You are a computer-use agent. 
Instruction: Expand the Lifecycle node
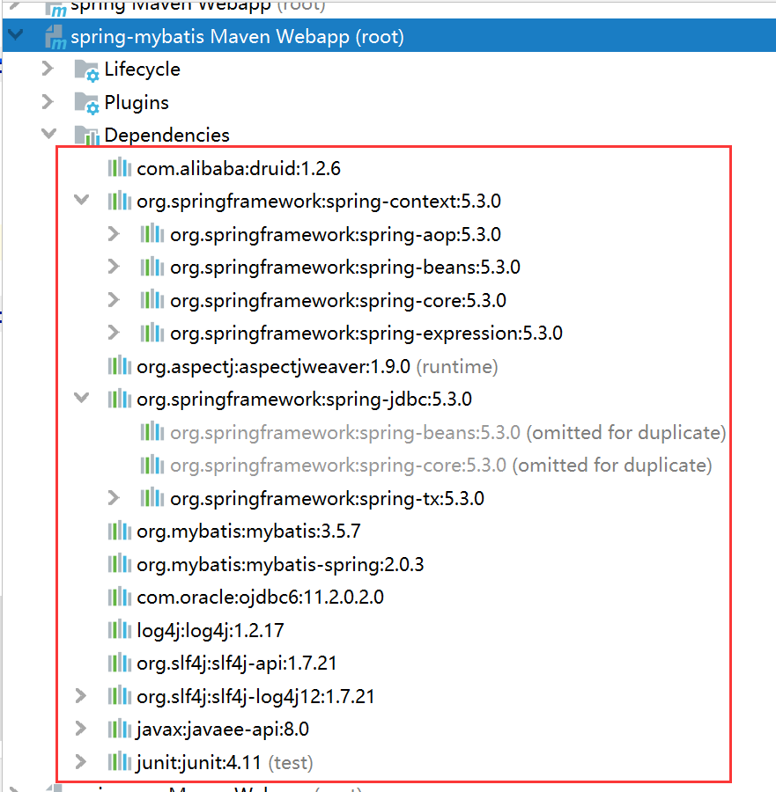click(x=48, y=69)
